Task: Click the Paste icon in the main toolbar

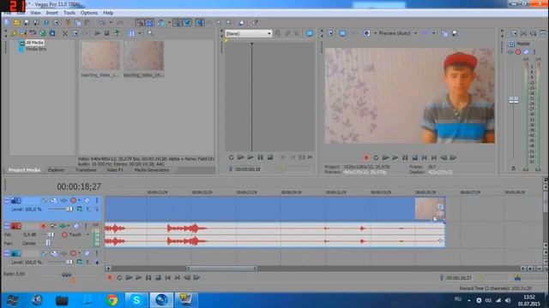Action: click(87, 23)
